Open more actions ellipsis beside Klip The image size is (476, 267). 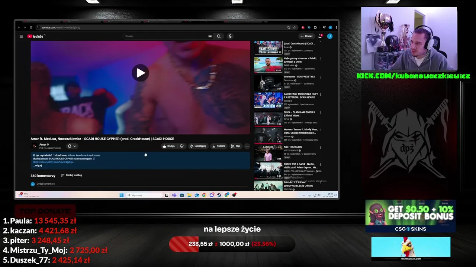click(247, 146)
